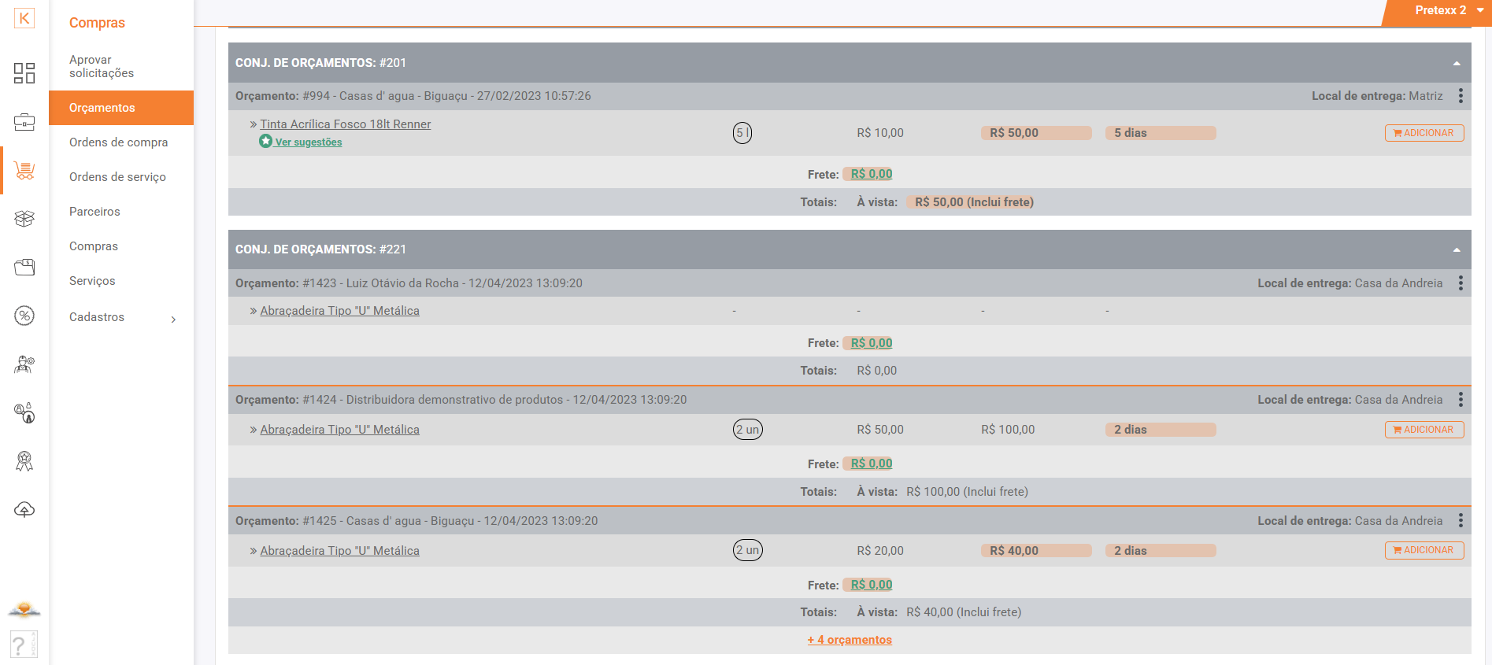This screenshot has width=1492, height=665.
Task: Click Ver sugestões link
Action: (x=308, y=142)
